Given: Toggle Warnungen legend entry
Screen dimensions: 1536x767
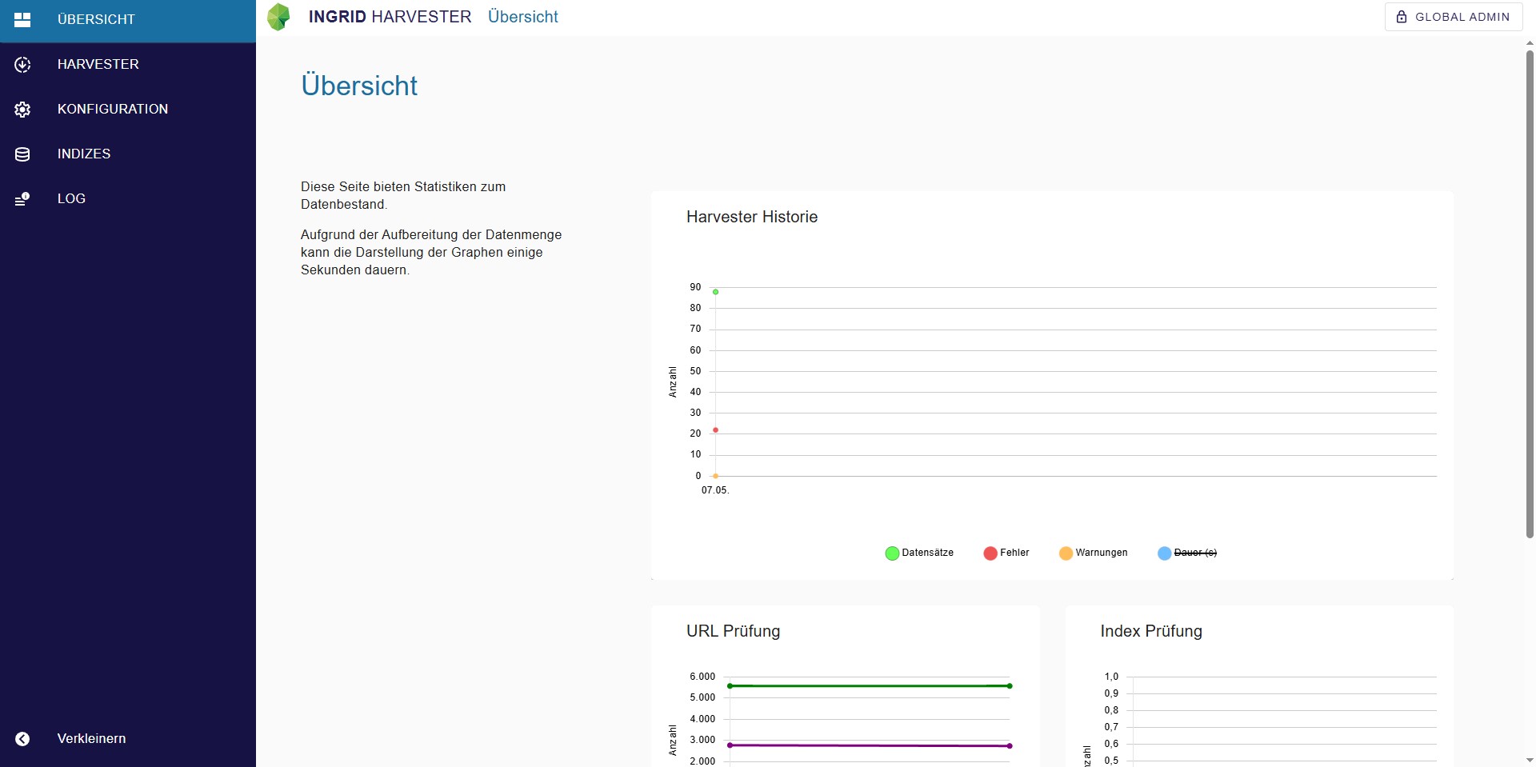Looking at the screenshot, I should point(1093,553).
